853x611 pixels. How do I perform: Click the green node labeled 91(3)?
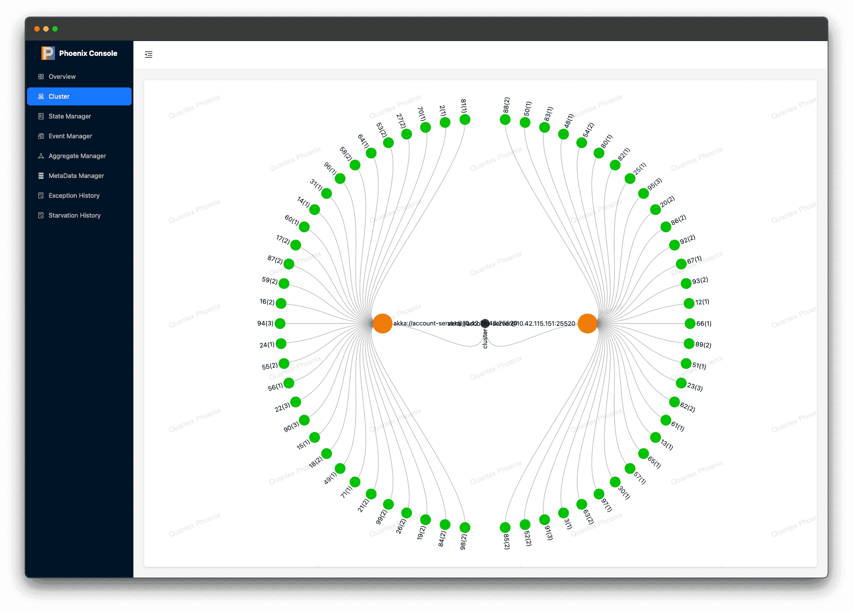click(544, 520)
